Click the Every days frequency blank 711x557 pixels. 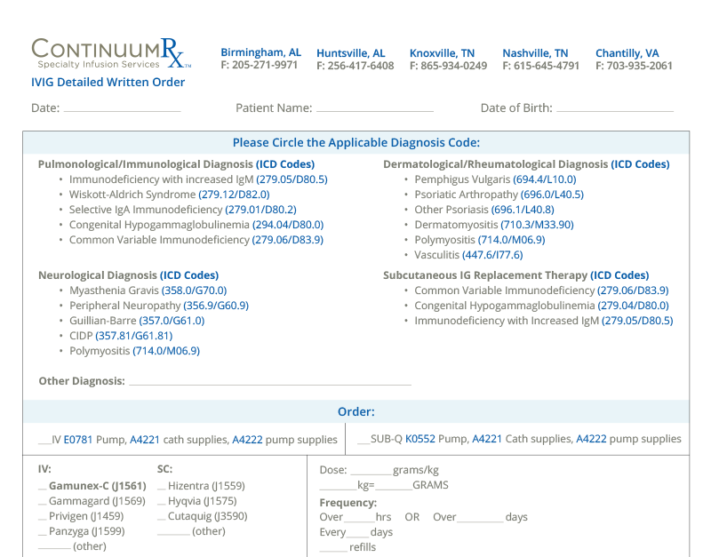357,532
